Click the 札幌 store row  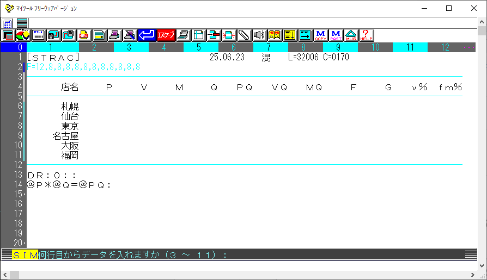coord(70,107)
